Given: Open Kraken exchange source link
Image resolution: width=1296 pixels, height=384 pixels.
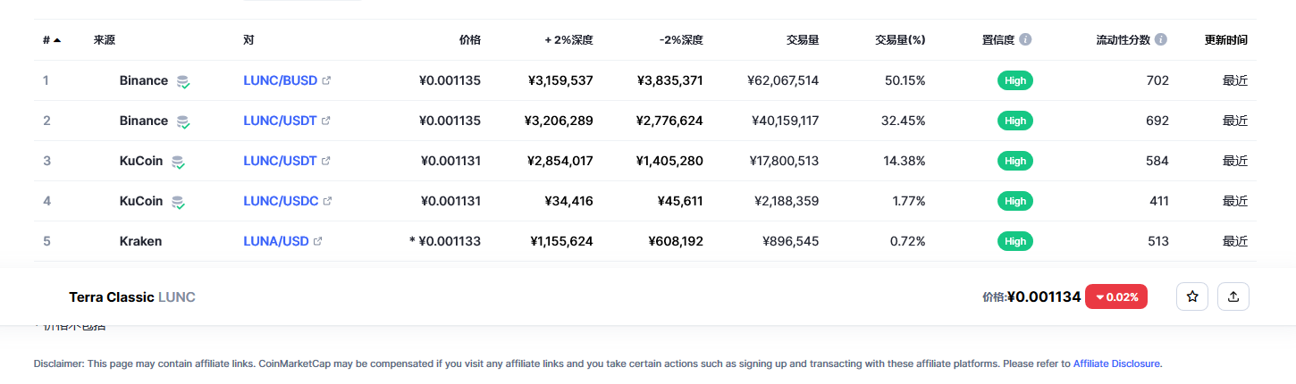Looking at the screenshot, I should click(x=140, y=241).
